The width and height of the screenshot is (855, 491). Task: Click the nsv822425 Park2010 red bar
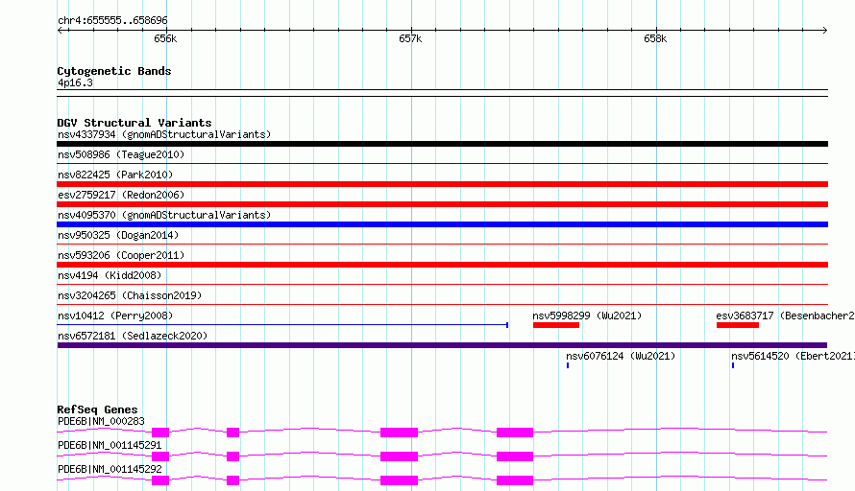[x=442, y=184]
